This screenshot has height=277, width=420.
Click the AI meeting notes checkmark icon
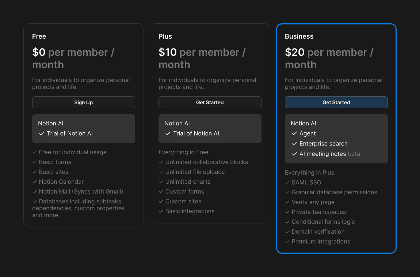[x=294, y=154]
